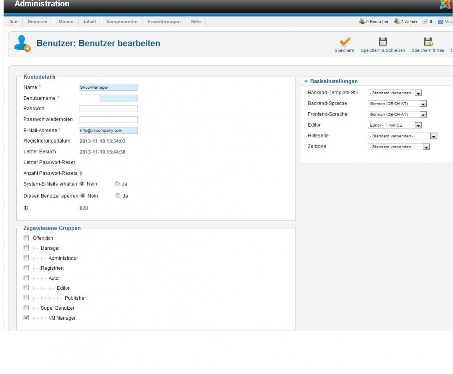Enable the Administrator group checkbox
The height and width of the screenshot is (374, 453).
pyautogui.click(x=26, y=258)
